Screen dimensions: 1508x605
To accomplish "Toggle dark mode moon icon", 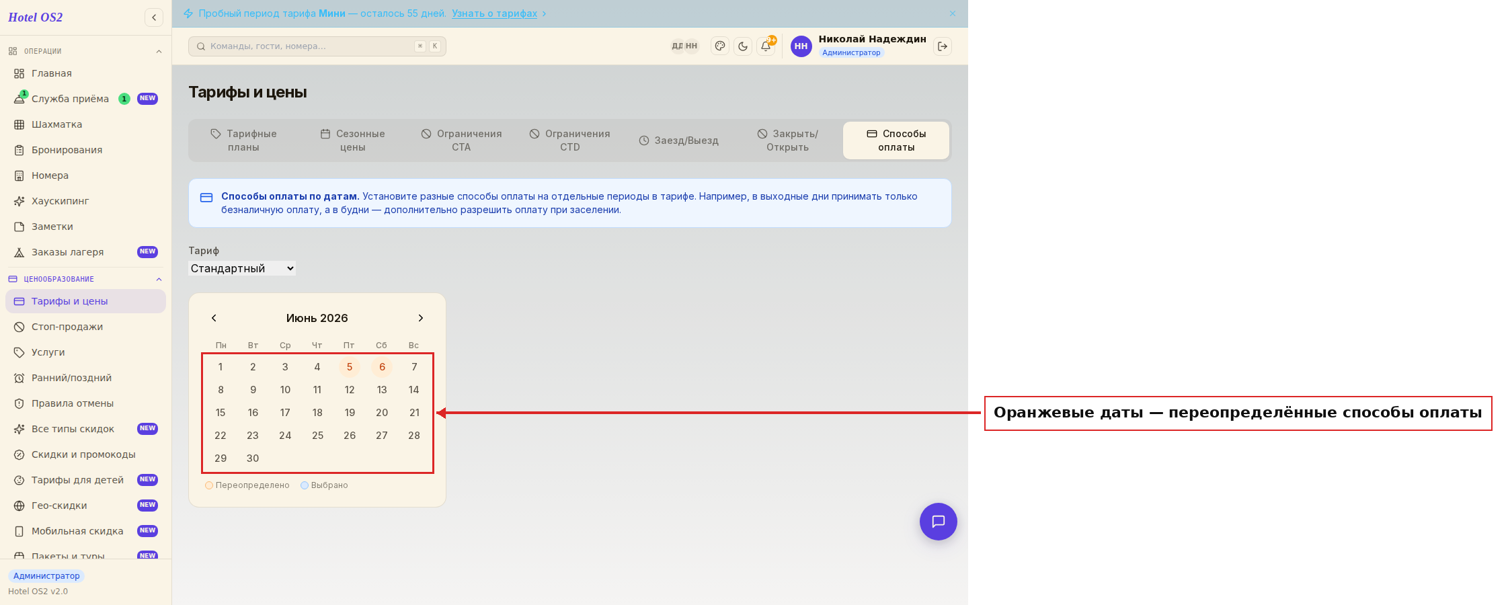I will (743, 46).
